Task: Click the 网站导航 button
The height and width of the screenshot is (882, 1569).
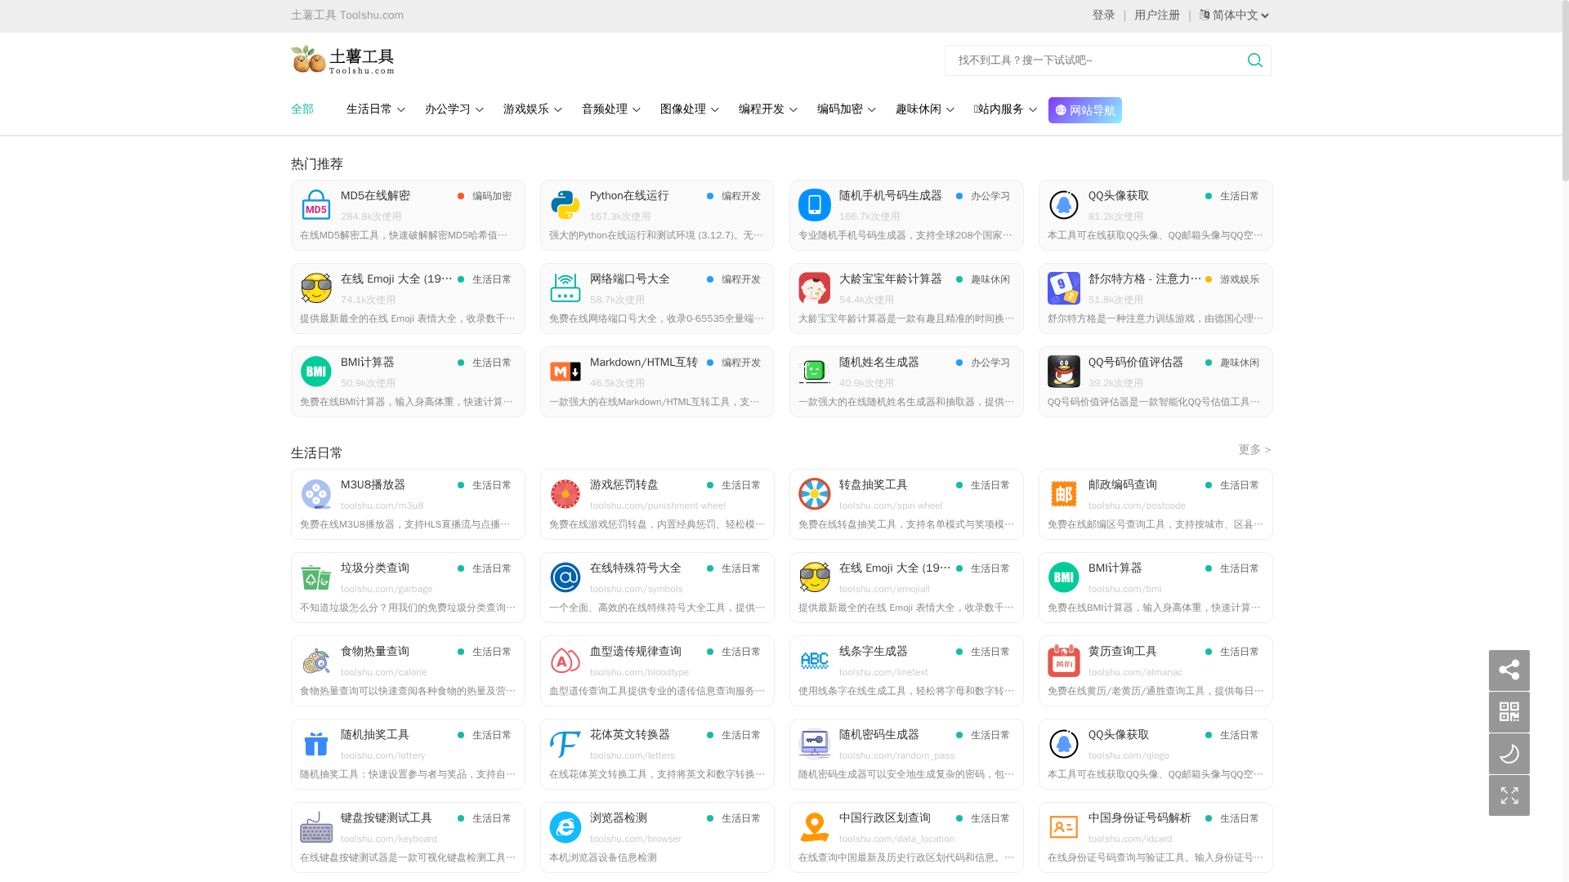Action: click(x=1084, y=110)
